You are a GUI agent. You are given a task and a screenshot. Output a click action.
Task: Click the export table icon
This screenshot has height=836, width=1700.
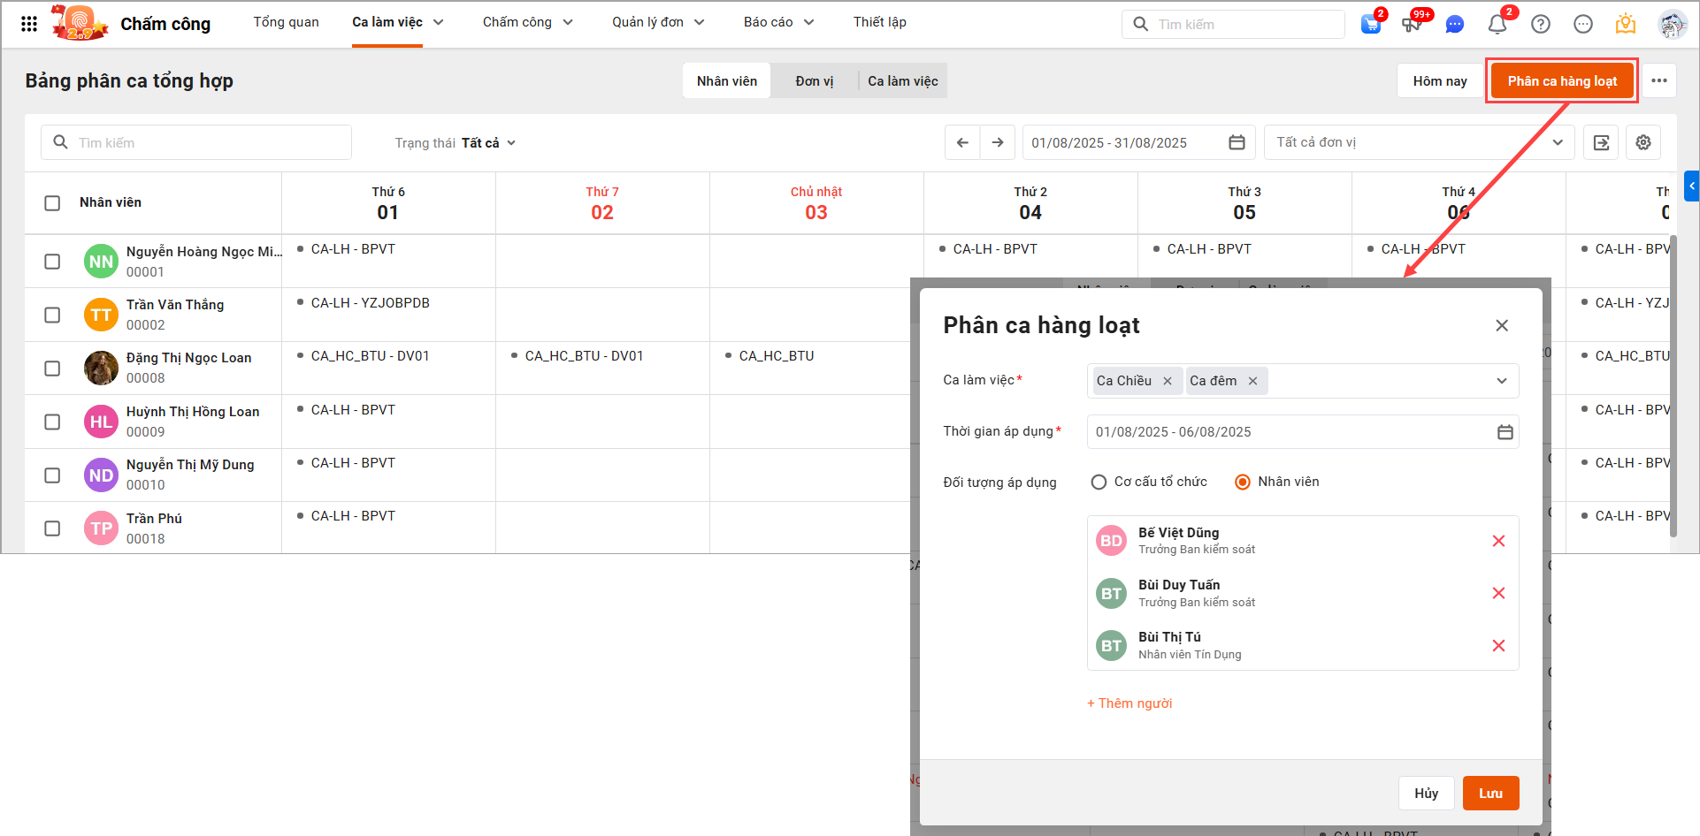[1601, 143]
